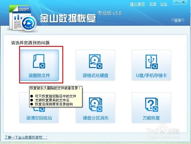Open the 反馈 link
Image resolution: width=191 pixels, height=144 pixels.
point(153,4)
